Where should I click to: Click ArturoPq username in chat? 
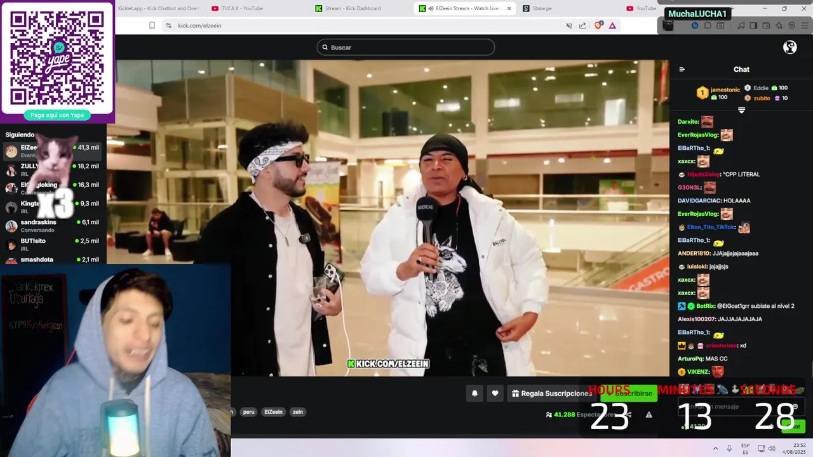tap(690, 359)
